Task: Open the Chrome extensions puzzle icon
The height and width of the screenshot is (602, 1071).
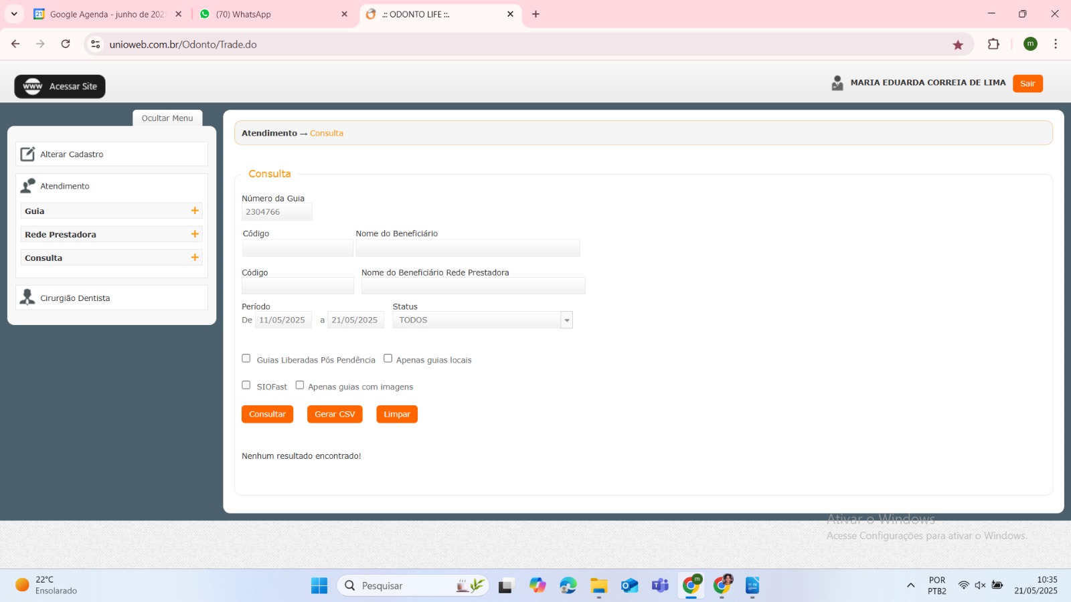Action: click(993, 44)
